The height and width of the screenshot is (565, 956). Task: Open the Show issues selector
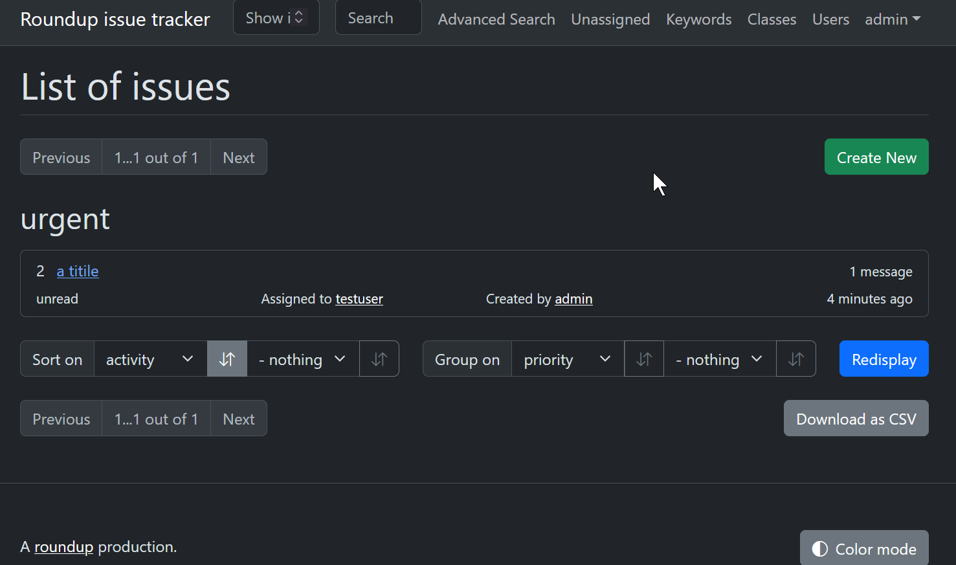click(x=276, y=18)
